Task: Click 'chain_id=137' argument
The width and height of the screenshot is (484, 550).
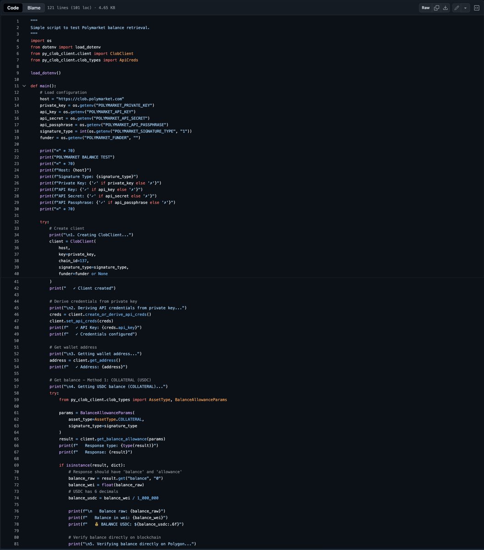Action: point(72,261)
